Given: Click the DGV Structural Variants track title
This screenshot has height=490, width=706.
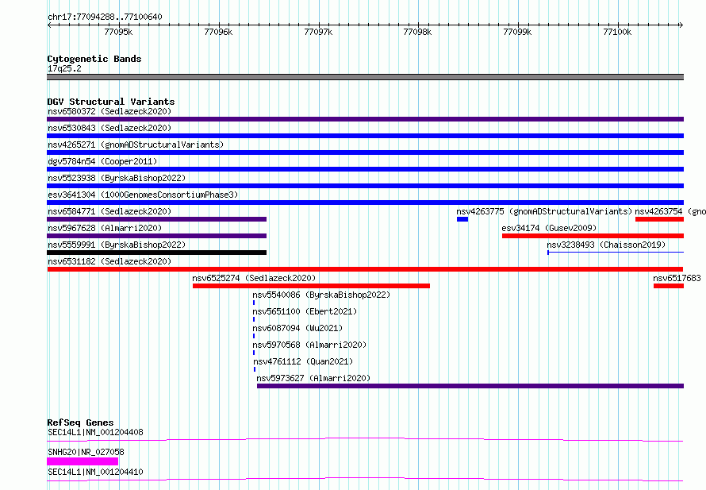Looking at the screenshot, I should click(111, 102).
